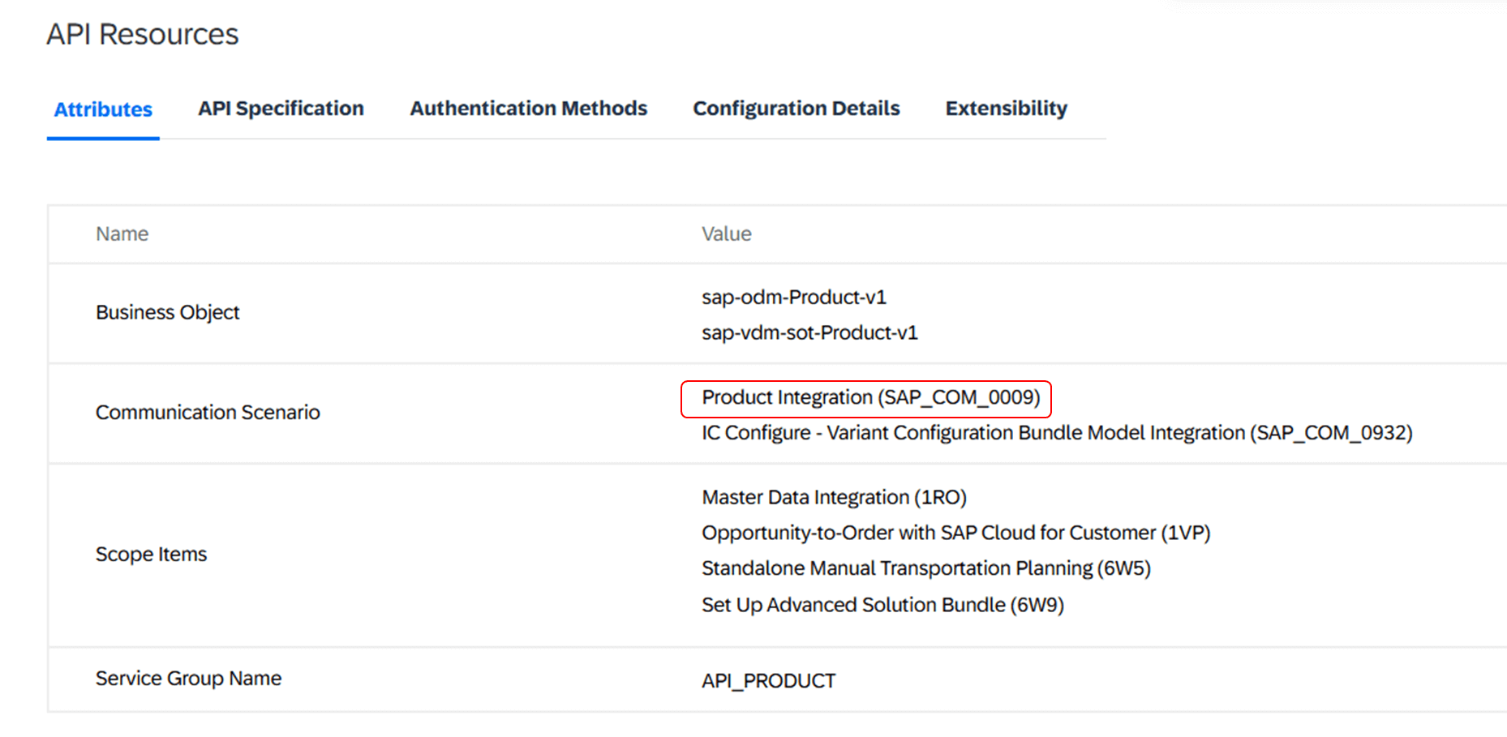Click the sap-vdm-sot-Product-v1 value
Screen dimensions: 1507x737
point(809,333)
